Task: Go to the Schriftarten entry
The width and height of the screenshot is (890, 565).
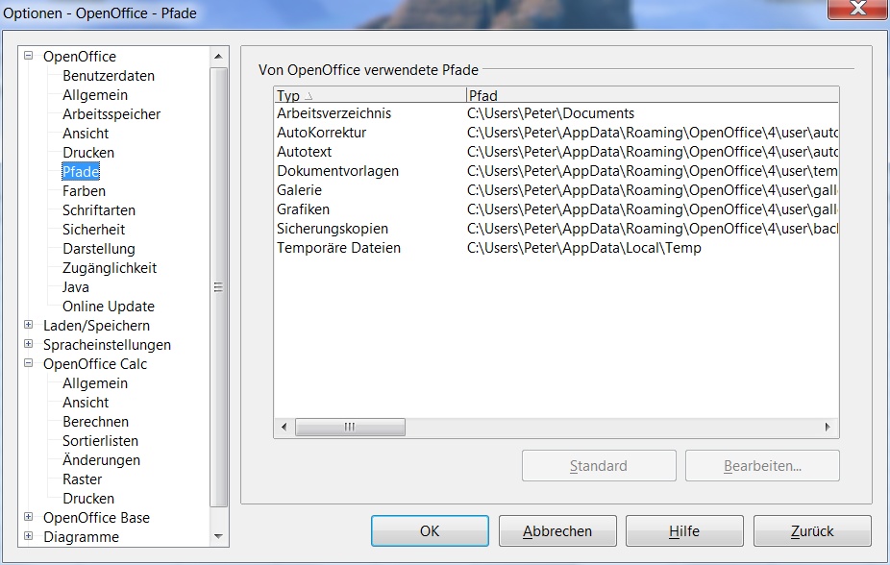Action: (99, 210)
